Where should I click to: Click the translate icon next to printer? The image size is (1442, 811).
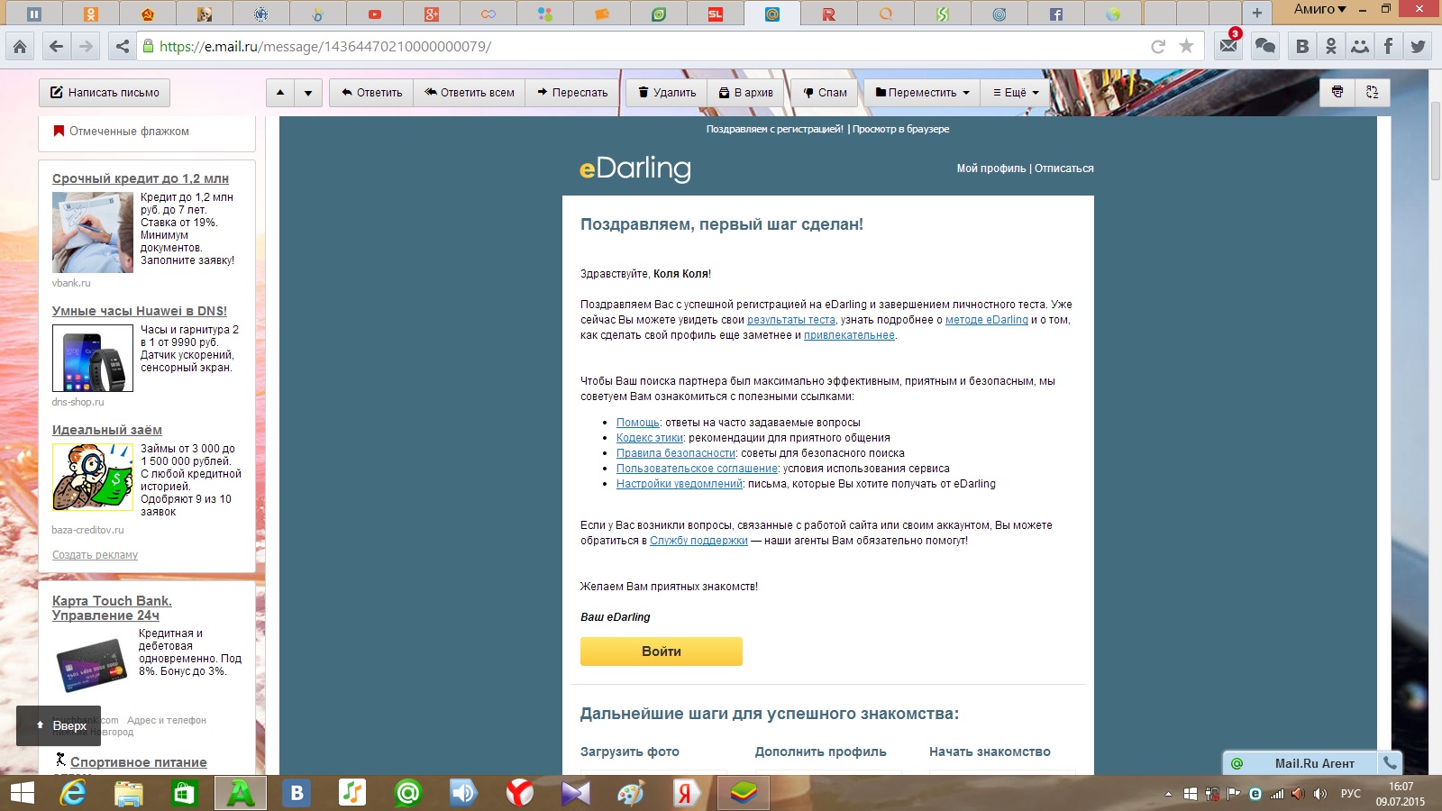click(1372, 92)
